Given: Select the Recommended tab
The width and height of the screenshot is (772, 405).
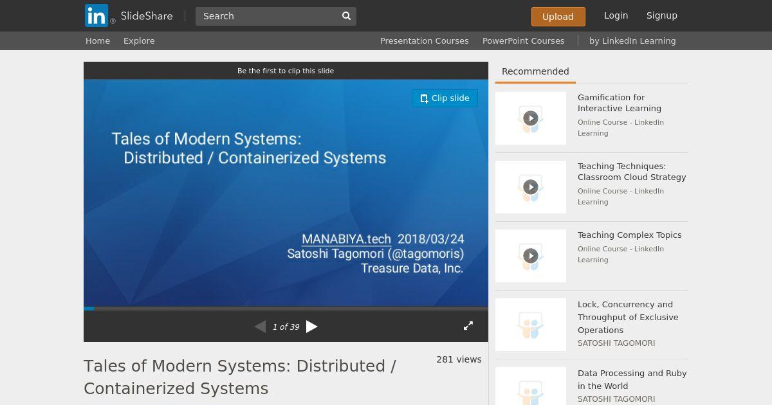Looking at the screenshot, I should click(535, 71).
